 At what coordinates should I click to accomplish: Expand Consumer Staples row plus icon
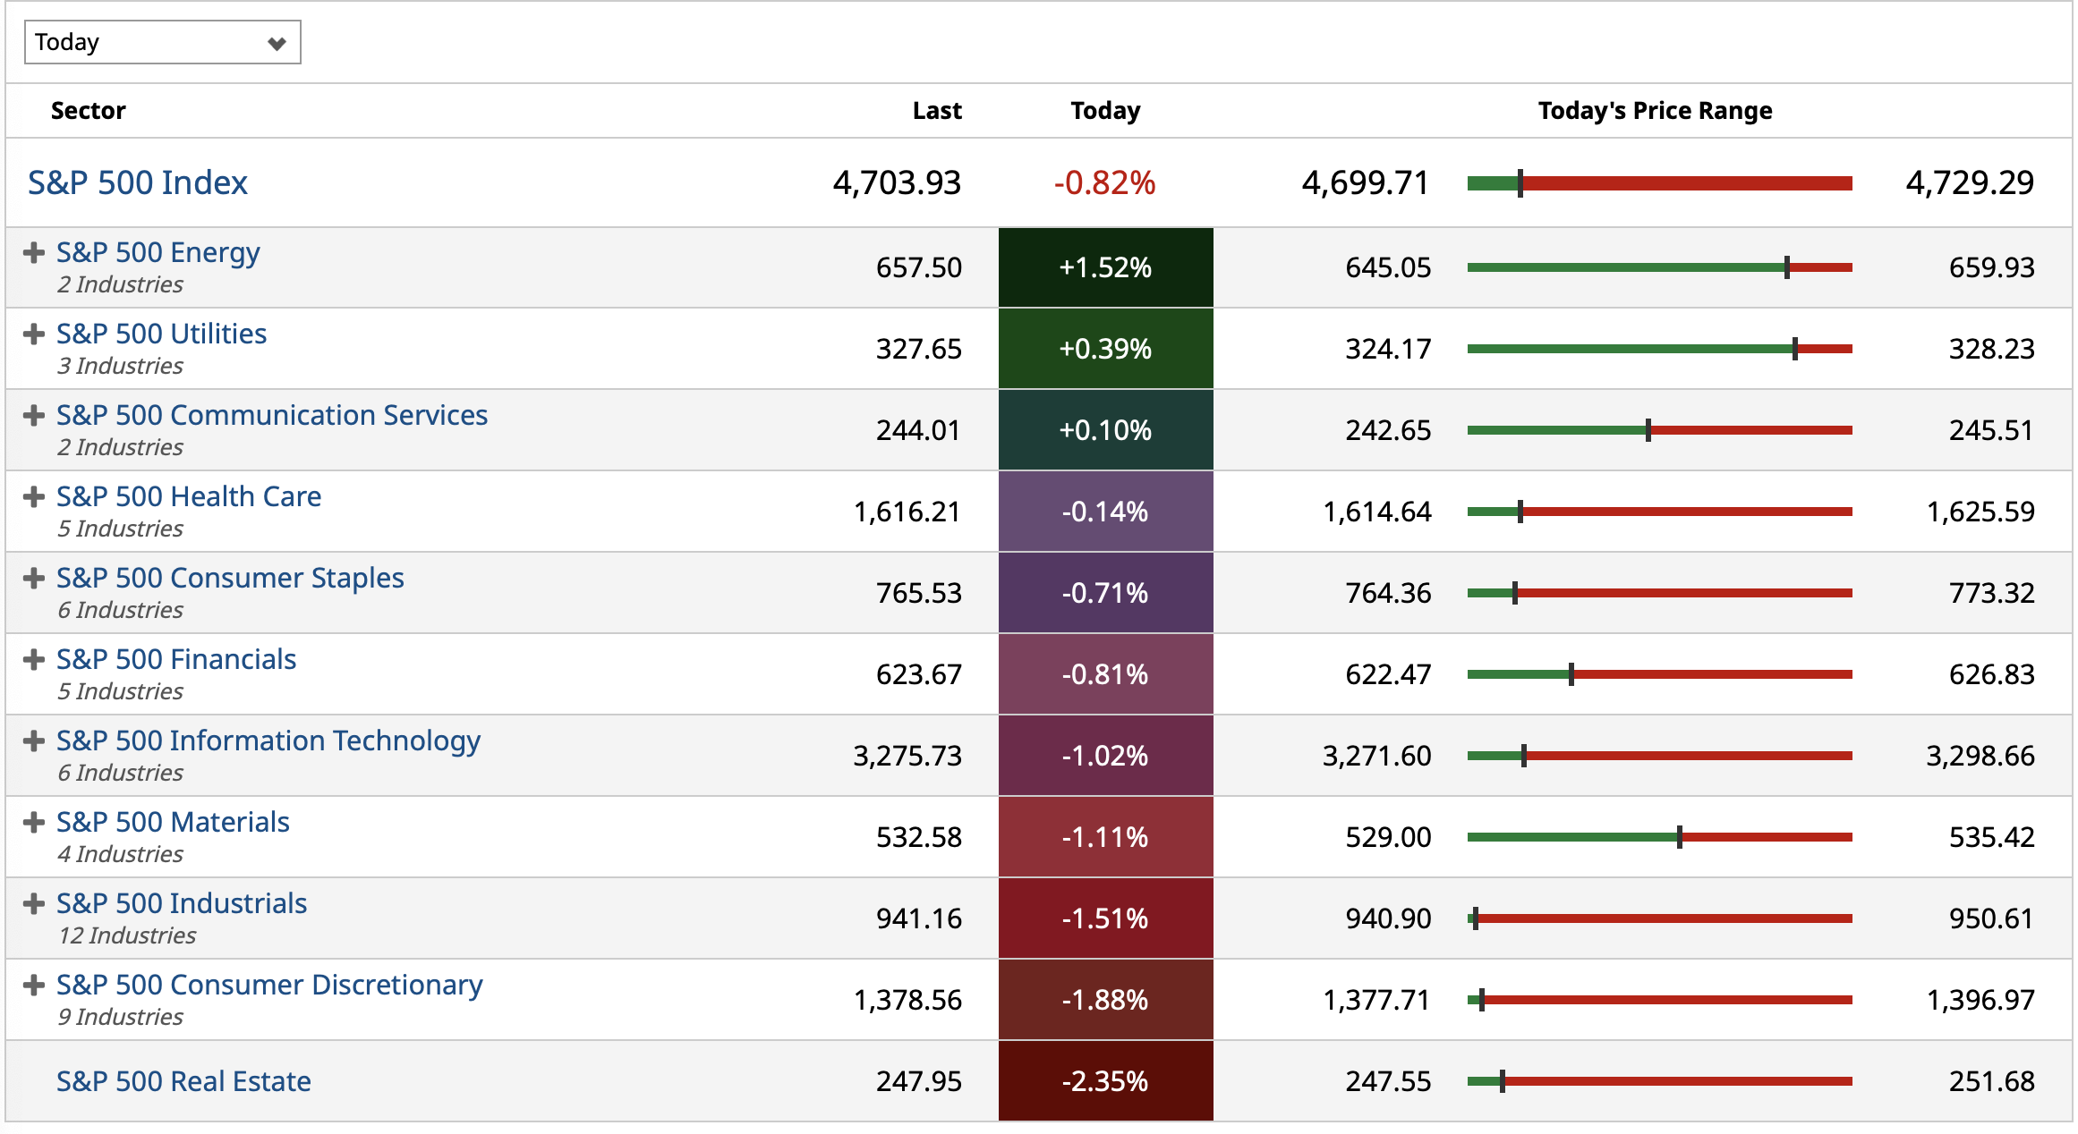pos(34,579)
